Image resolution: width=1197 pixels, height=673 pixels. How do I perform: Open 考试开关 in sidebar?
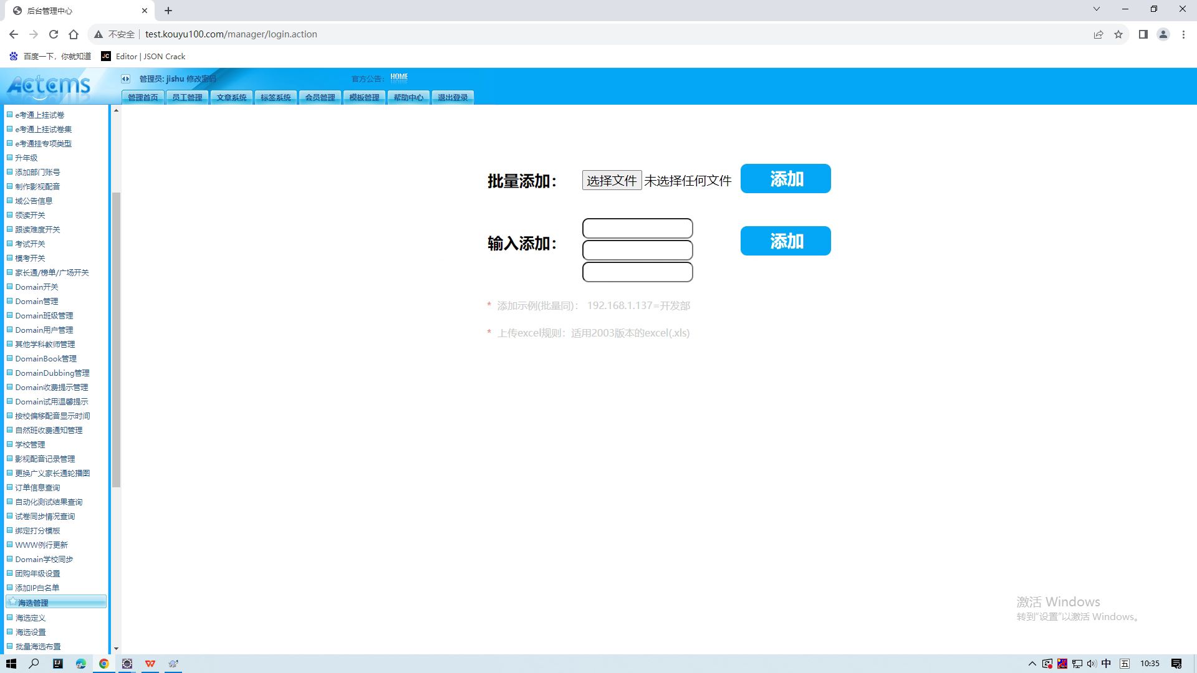pos(30,244)
